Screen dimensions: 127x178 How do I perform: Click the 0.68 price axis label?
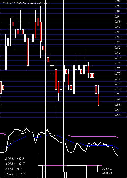point(117,105)
